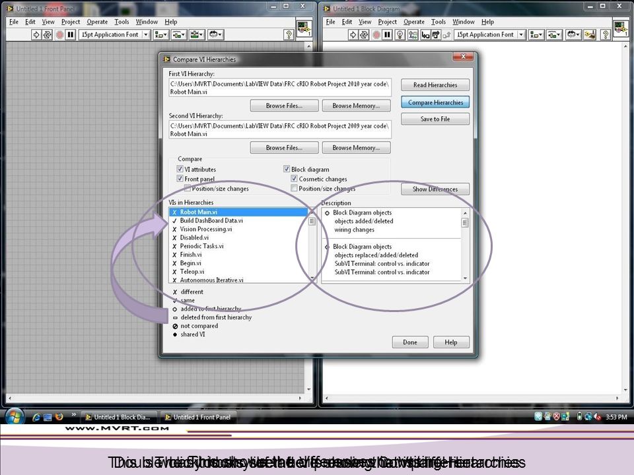This screenshot has width=634, height=475.
Task: Toggle Retain Wire Values in Block Diagram toolbar
Action: [x=412, y=35]
